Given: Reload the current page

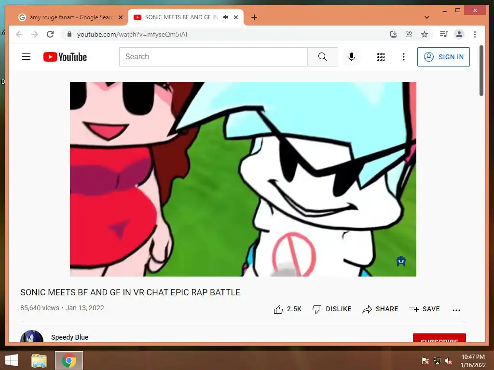Looking at the screenshot, I should tap(50, 34).
